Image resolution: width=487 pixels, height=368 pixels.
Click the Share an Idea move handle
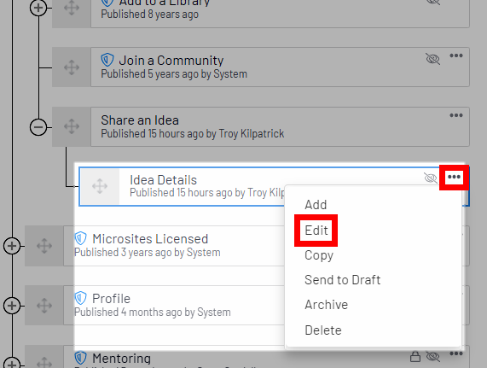72,127
